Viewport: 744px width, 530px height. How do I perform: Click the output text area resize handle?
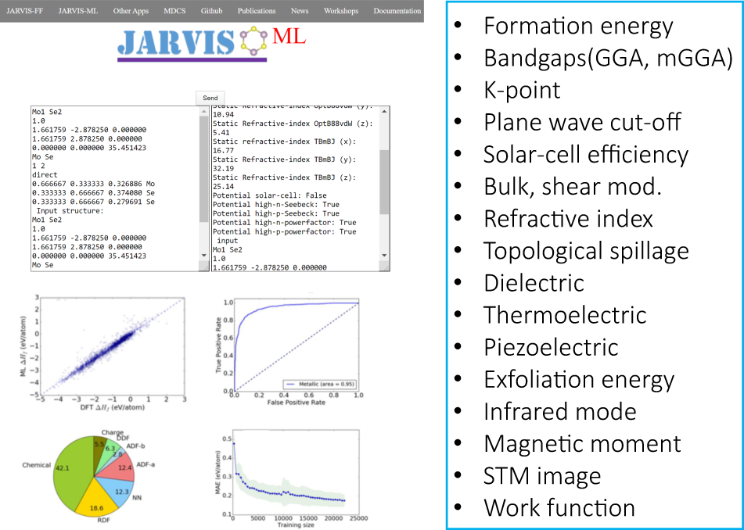(385, 267)
